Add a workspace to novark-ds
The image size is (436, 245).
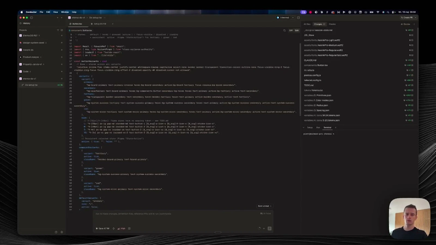click(x=62, y=50)
